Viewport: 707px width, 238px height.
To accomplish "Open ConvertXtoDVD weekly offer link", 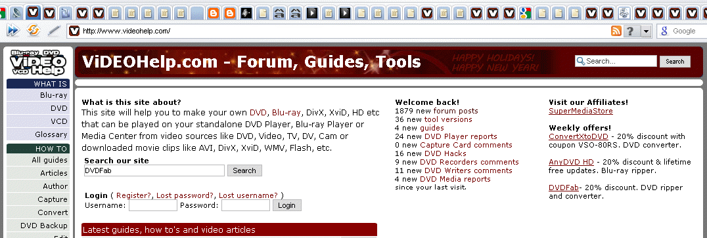I will 578,136.
